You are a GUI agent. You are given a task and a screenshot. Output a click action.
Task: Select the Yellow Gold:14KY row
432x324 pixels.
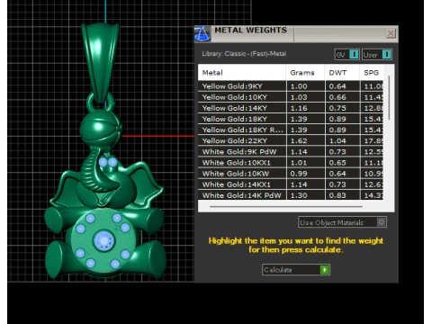point(291,108)
